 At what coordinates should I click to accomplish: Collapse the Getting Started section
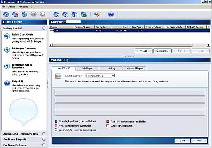pos(44,28)
